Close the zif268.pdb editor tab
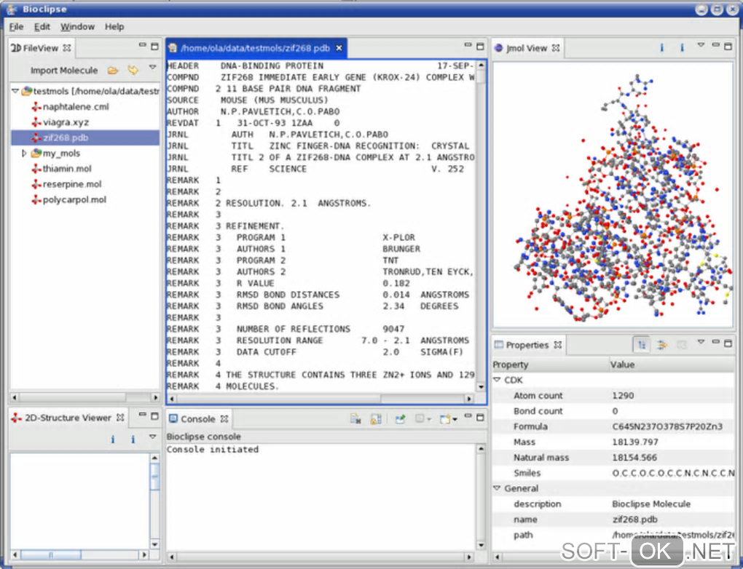The image size is (743, 569). [x=339, y=48]
